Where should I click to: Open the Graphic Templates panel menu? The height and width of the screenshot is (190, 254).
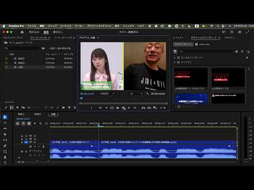[219, 37]
